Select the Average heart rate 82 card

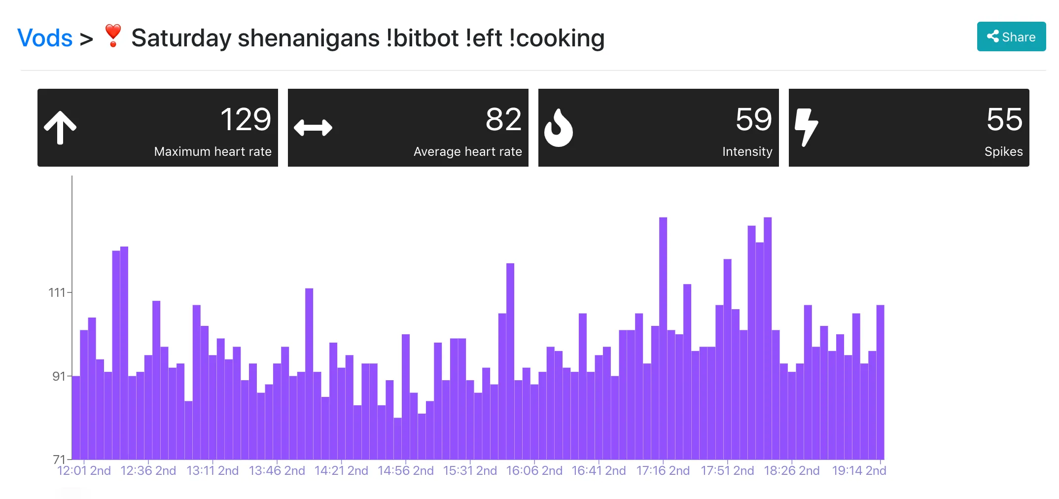tap(408, 128)
